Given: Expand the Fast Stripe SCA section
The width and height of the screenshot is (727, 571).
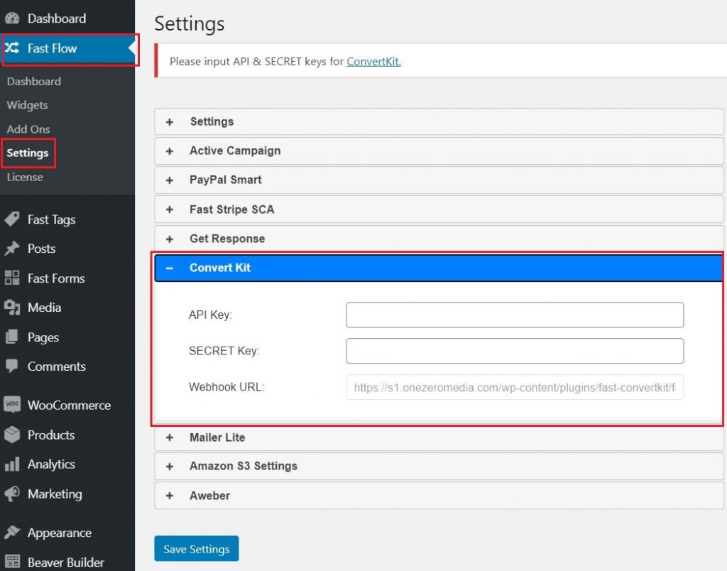Looking at the screenshot, I should pos(439,210).
